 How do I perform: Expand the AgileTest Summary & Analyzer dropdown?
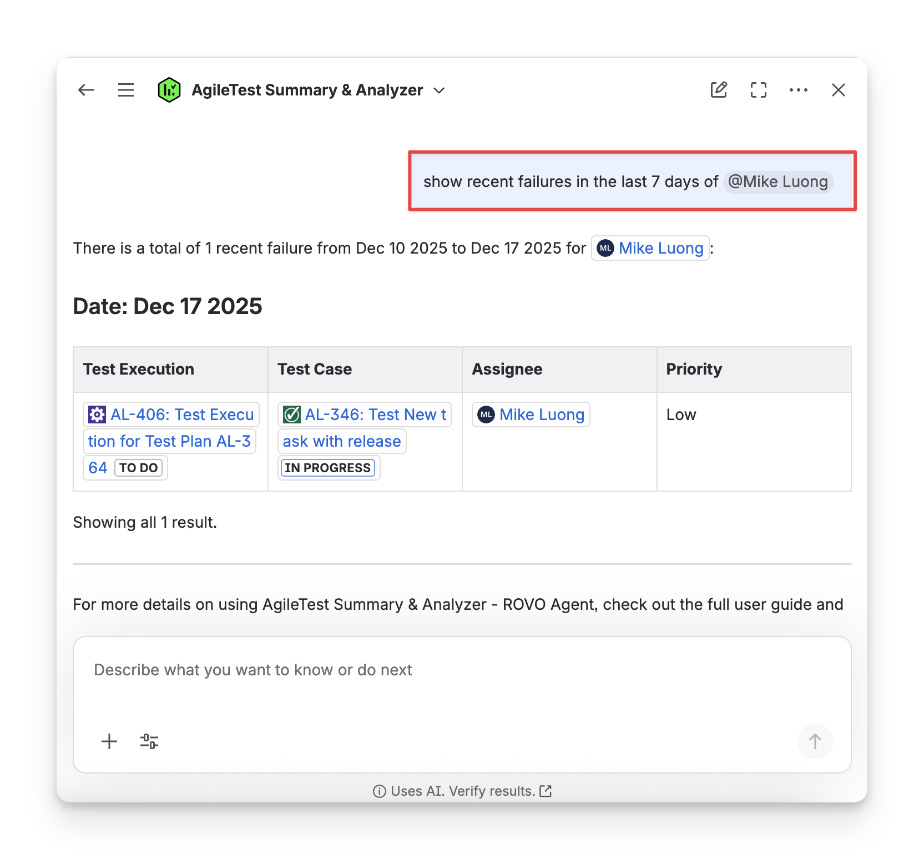(439, 90)
